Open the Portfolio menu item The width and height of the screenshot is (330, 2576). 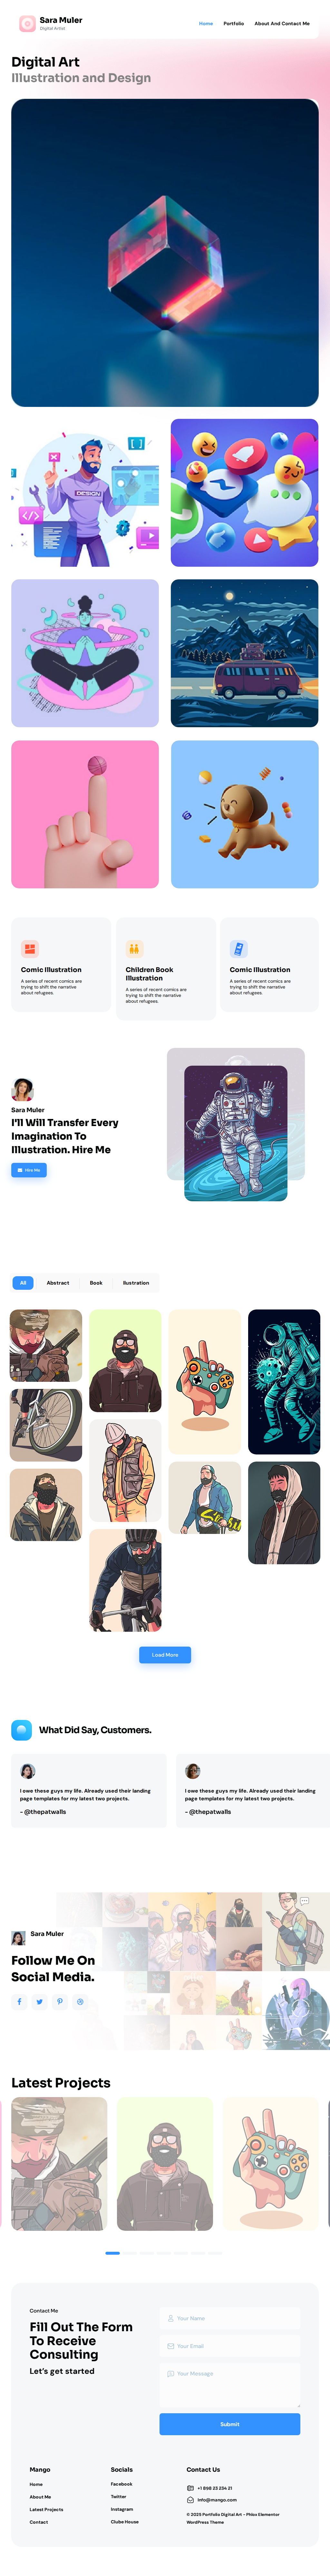coord(233,23)
